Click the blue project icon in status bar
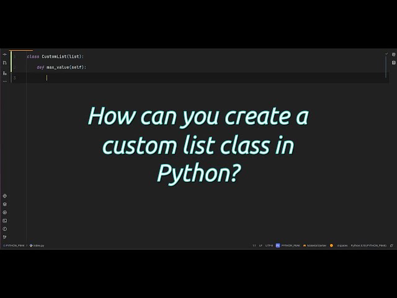The width and height of the screenshot is (397, 298). pyautogui.click(x=278, y=245)
